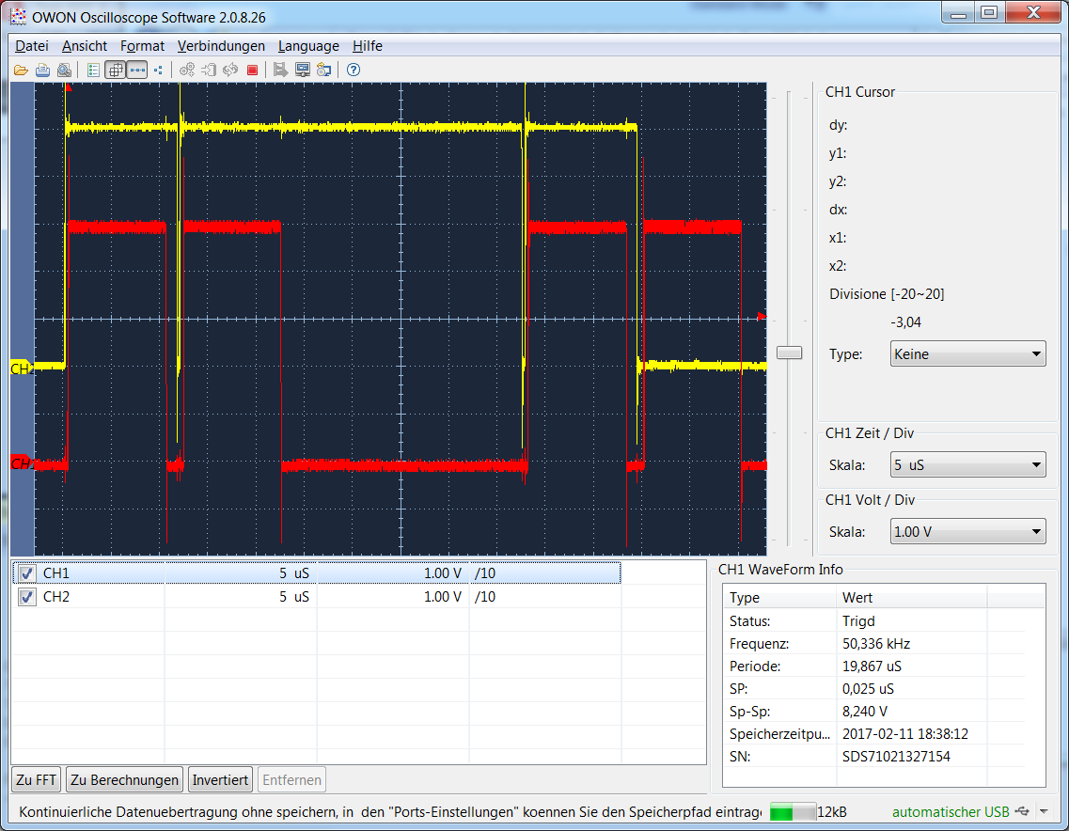The width and height of the screenshot is (1069, 831).
Task: Toggle the CH1 checkbox in channel list
Action: (x=26, y=573)
